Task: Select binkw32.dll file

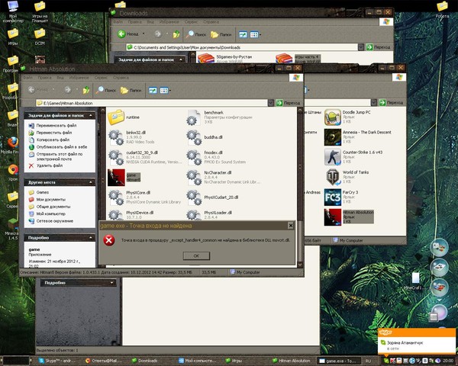Action: pos(131,137)
